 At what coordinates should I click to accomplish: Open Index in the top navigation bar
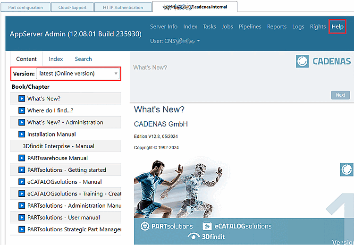click(190, 26)
